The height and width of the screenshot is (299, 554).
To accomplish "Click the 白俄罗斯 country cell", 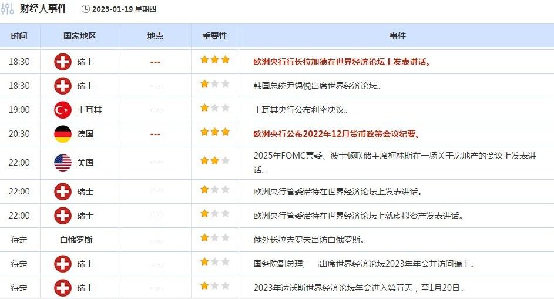I will (76, 240).
